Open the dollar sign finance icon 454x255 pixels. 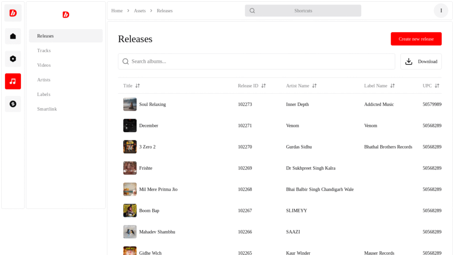pos(13,104)
